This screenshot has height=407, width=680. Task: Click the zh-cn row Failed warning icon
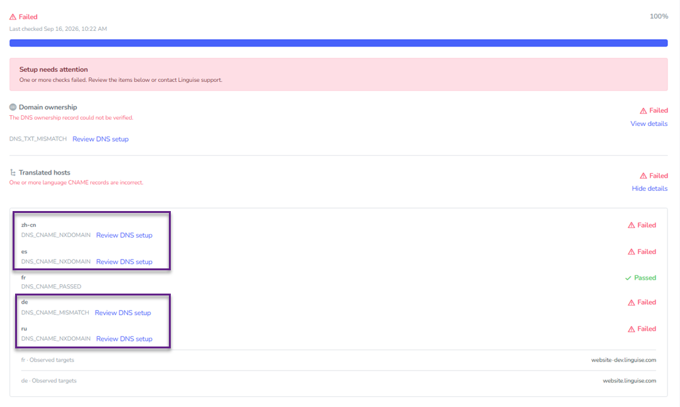[x=631, y=226]
